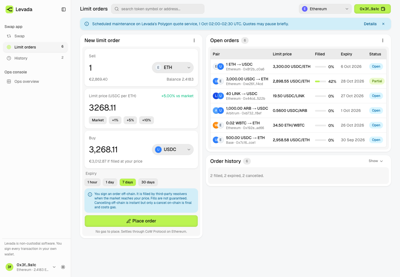400x277 pixels.
Task: Select 7 days expiry
Action: tap(128, 182)
